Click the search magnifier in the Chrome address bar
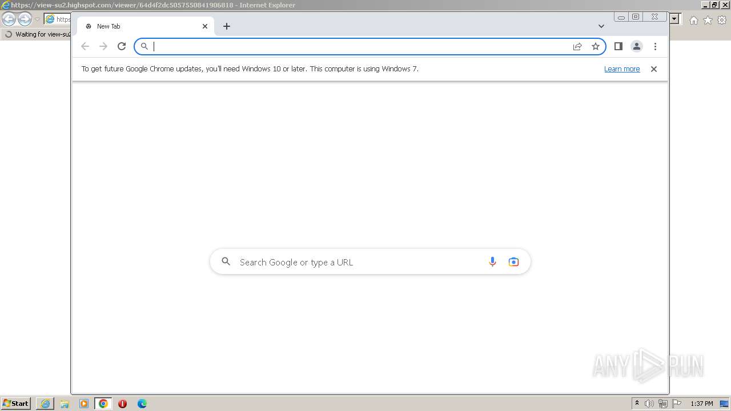Screen dimensions: 731x411 coord(144,46)
